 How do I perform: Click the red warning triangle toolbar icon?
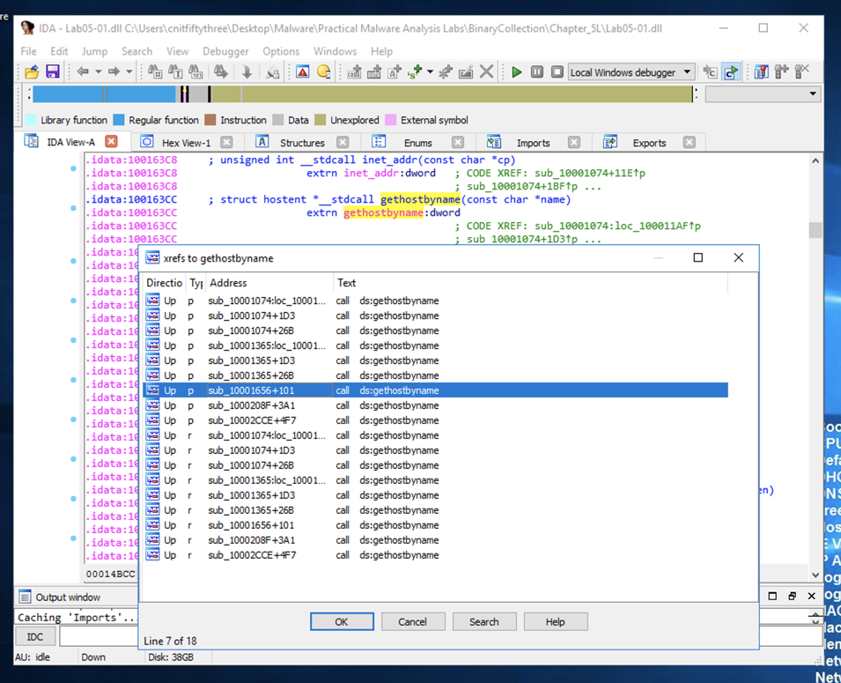[x=302, y=72]
